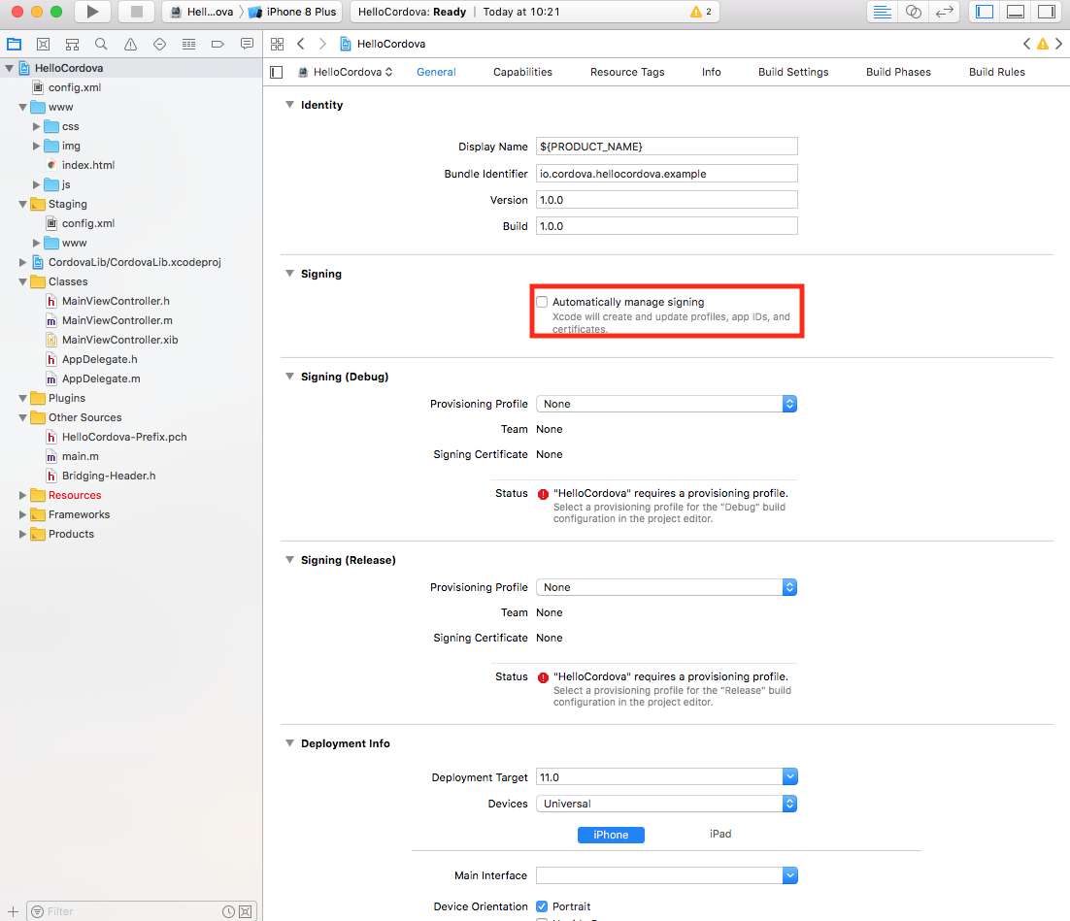This screenshot has height=921, width=1070.
Task: Expand CordovaLib.xcodeproj in navigator
Action: click(22, 262)
